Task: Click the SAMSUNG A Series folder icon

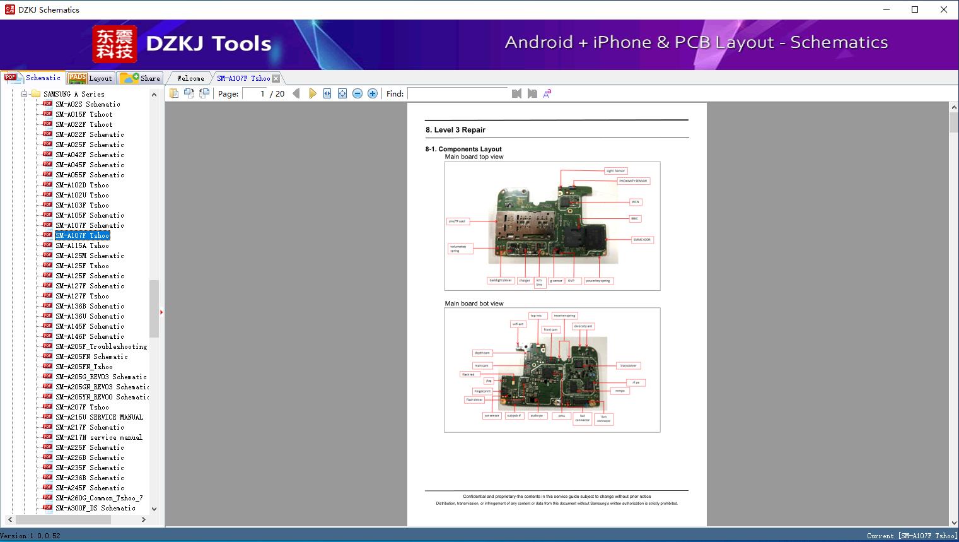Action: pyautogui.click(x=35, y=94)
